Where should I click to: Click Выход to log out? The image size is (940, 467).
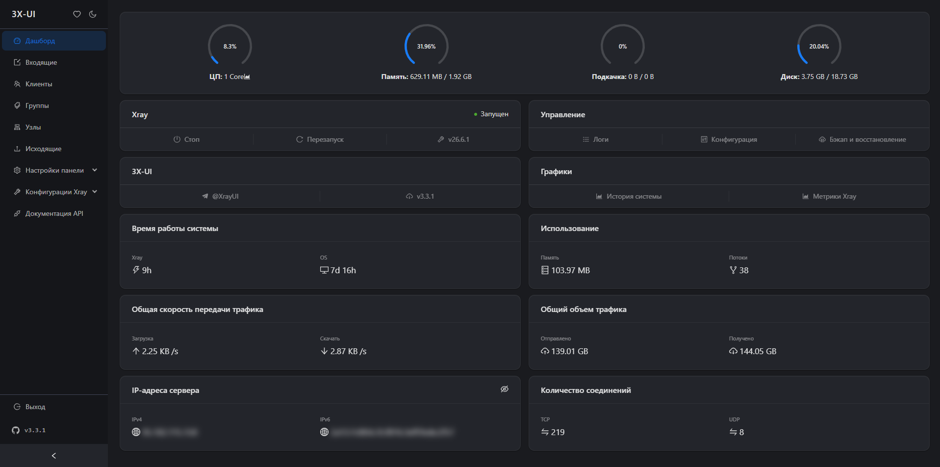click(x=54, y=407)
